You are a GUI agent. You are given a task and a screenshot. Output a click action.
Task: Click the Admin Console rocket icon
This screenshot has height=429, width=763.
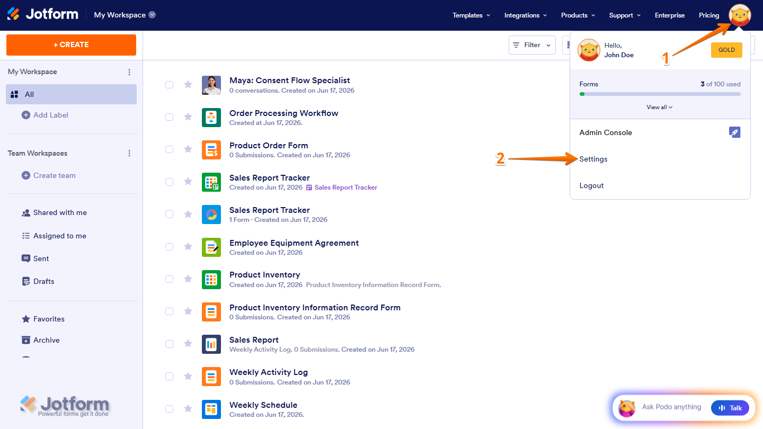click(735, 132)
